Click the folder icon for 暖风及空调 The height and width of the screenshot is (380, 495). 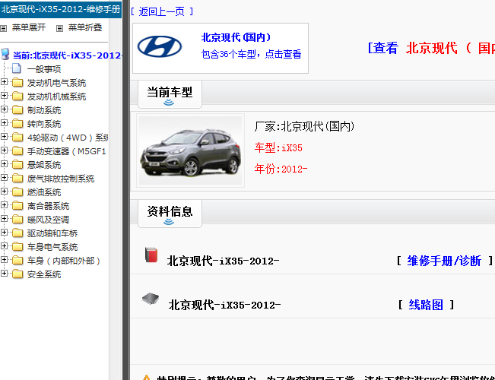pyautogui.click(x=17, y=220)
